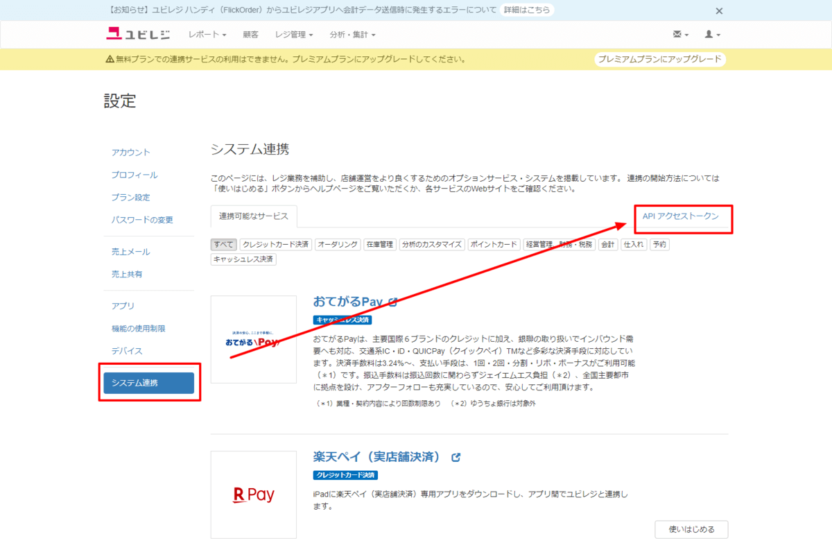
Task: Switch to 連携可能なサービス tab
Action: (x=254, y=216)
